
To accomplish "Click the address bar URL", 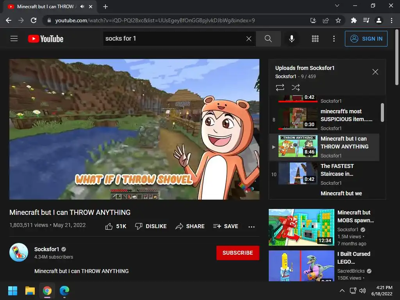I will (x=155, y=20).
